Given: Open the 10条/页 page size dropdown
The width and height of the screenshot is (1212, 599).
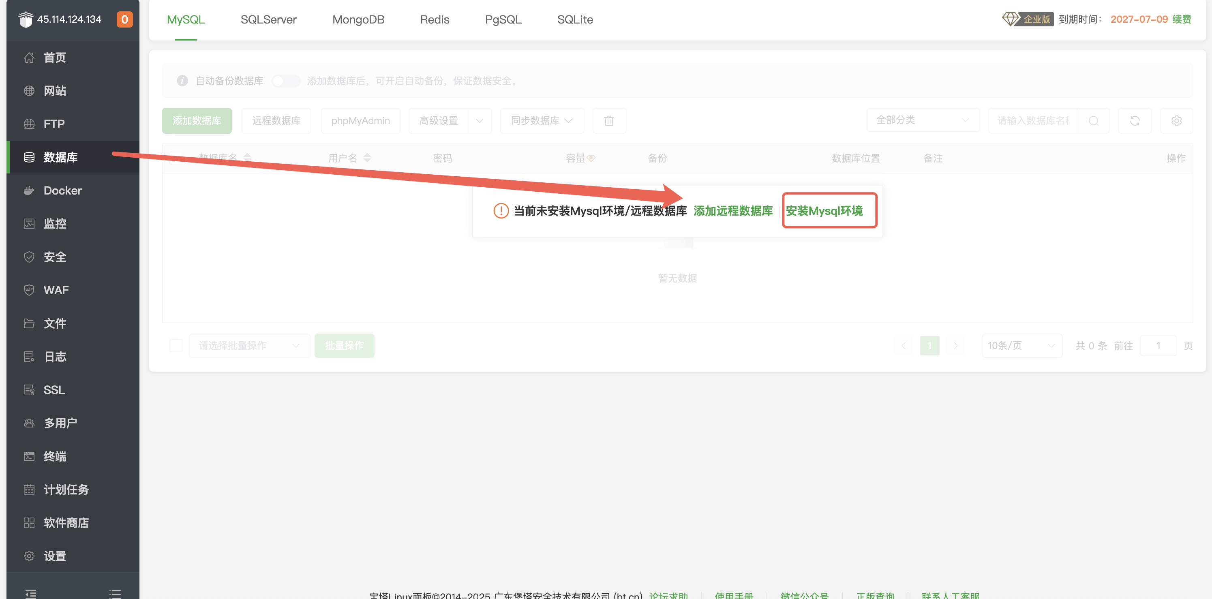Looking at the screenshot, I should tap(1021, 345).
